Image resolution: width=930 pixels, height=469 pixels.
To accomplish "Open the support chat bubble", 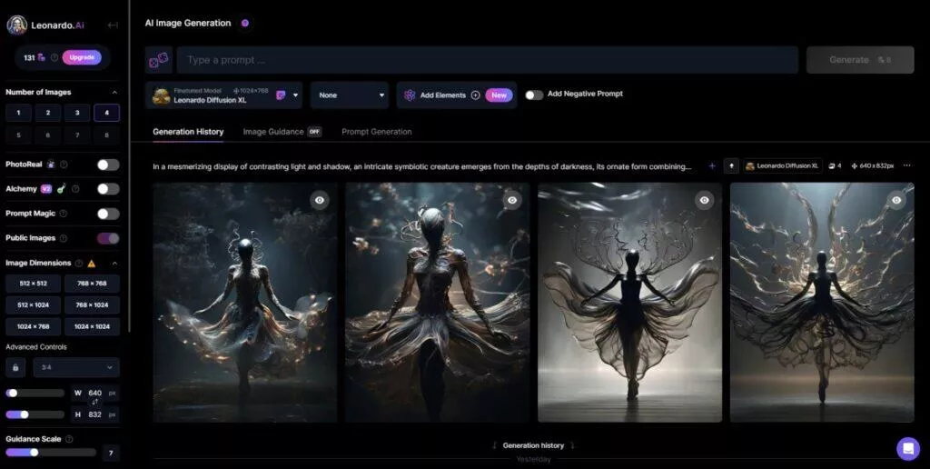I will 908,449.
